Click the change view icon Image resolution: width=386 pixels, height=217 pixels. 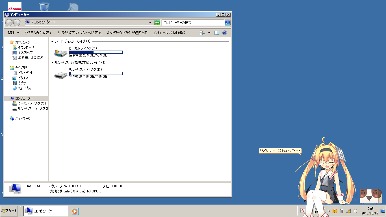click(x=202, y=33)
